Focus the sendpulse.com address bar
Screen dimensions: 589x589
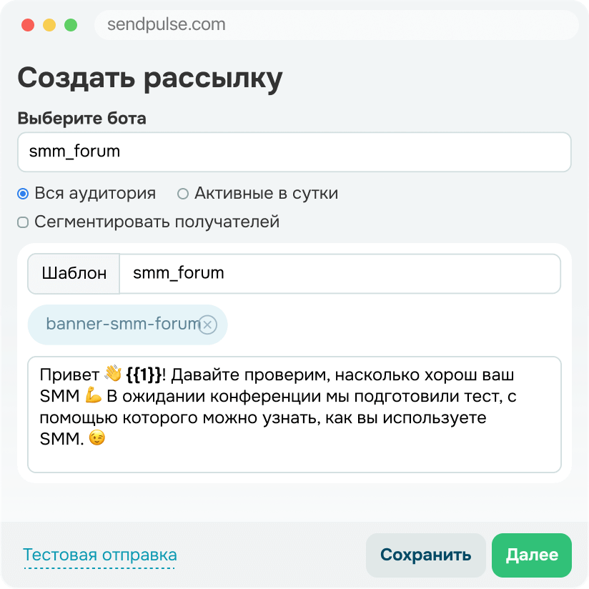click(336, 25)
